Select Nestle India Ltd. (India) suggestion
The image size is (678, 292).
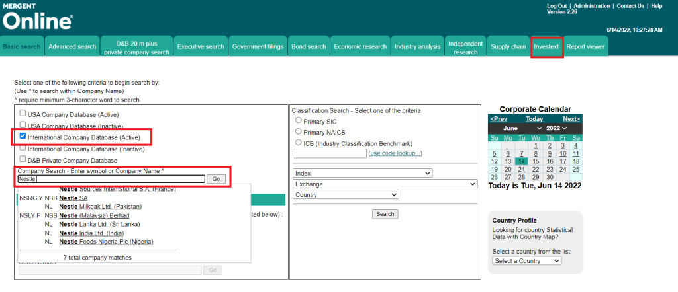point(91,233)
